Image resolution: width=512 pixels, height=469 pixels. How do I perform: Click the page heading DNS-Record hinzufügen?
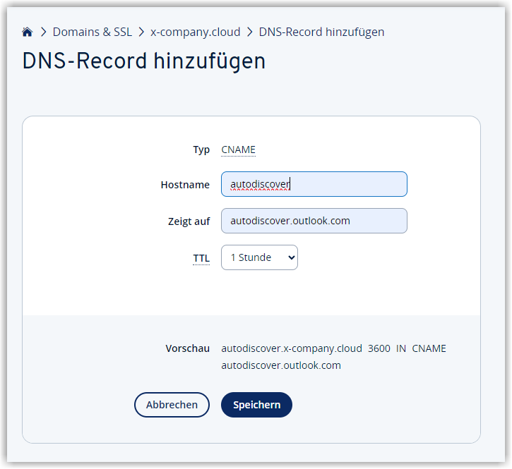click(x=143, y=61)
